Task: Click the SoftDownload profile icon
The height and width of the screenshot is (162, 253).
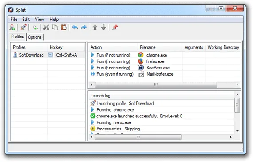Action: [x=15, y=55]
